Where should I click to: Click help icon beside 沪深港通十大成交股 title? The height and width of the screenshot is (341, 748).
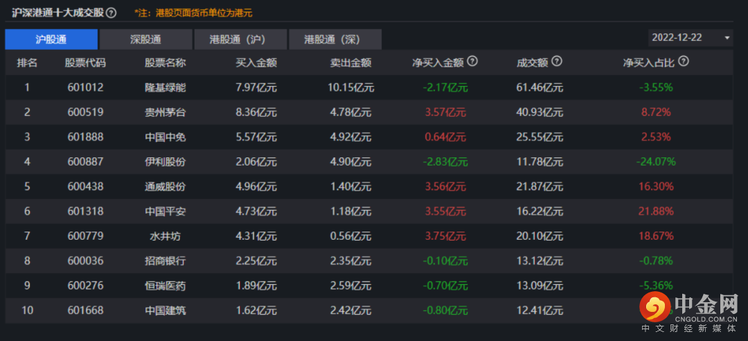point(111,13)
